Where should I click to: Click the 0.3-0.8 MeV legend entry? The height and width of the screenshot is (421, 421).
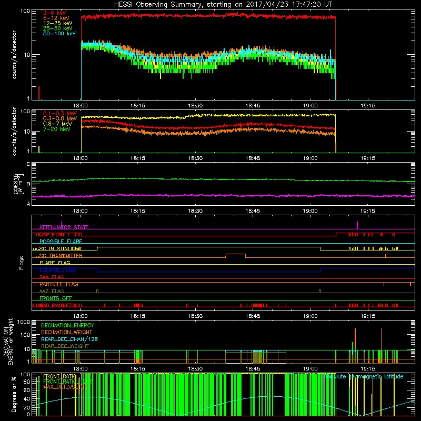(x=60, y=119)
